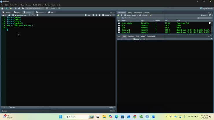
Task: Open the Grid view dropdown
Action: pos(204,15)
